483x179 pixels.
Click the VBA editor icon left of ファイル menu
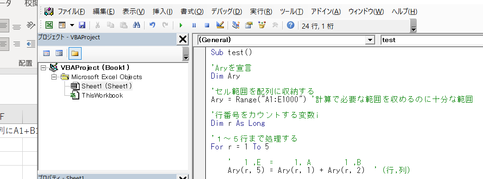tap(49, 12)
